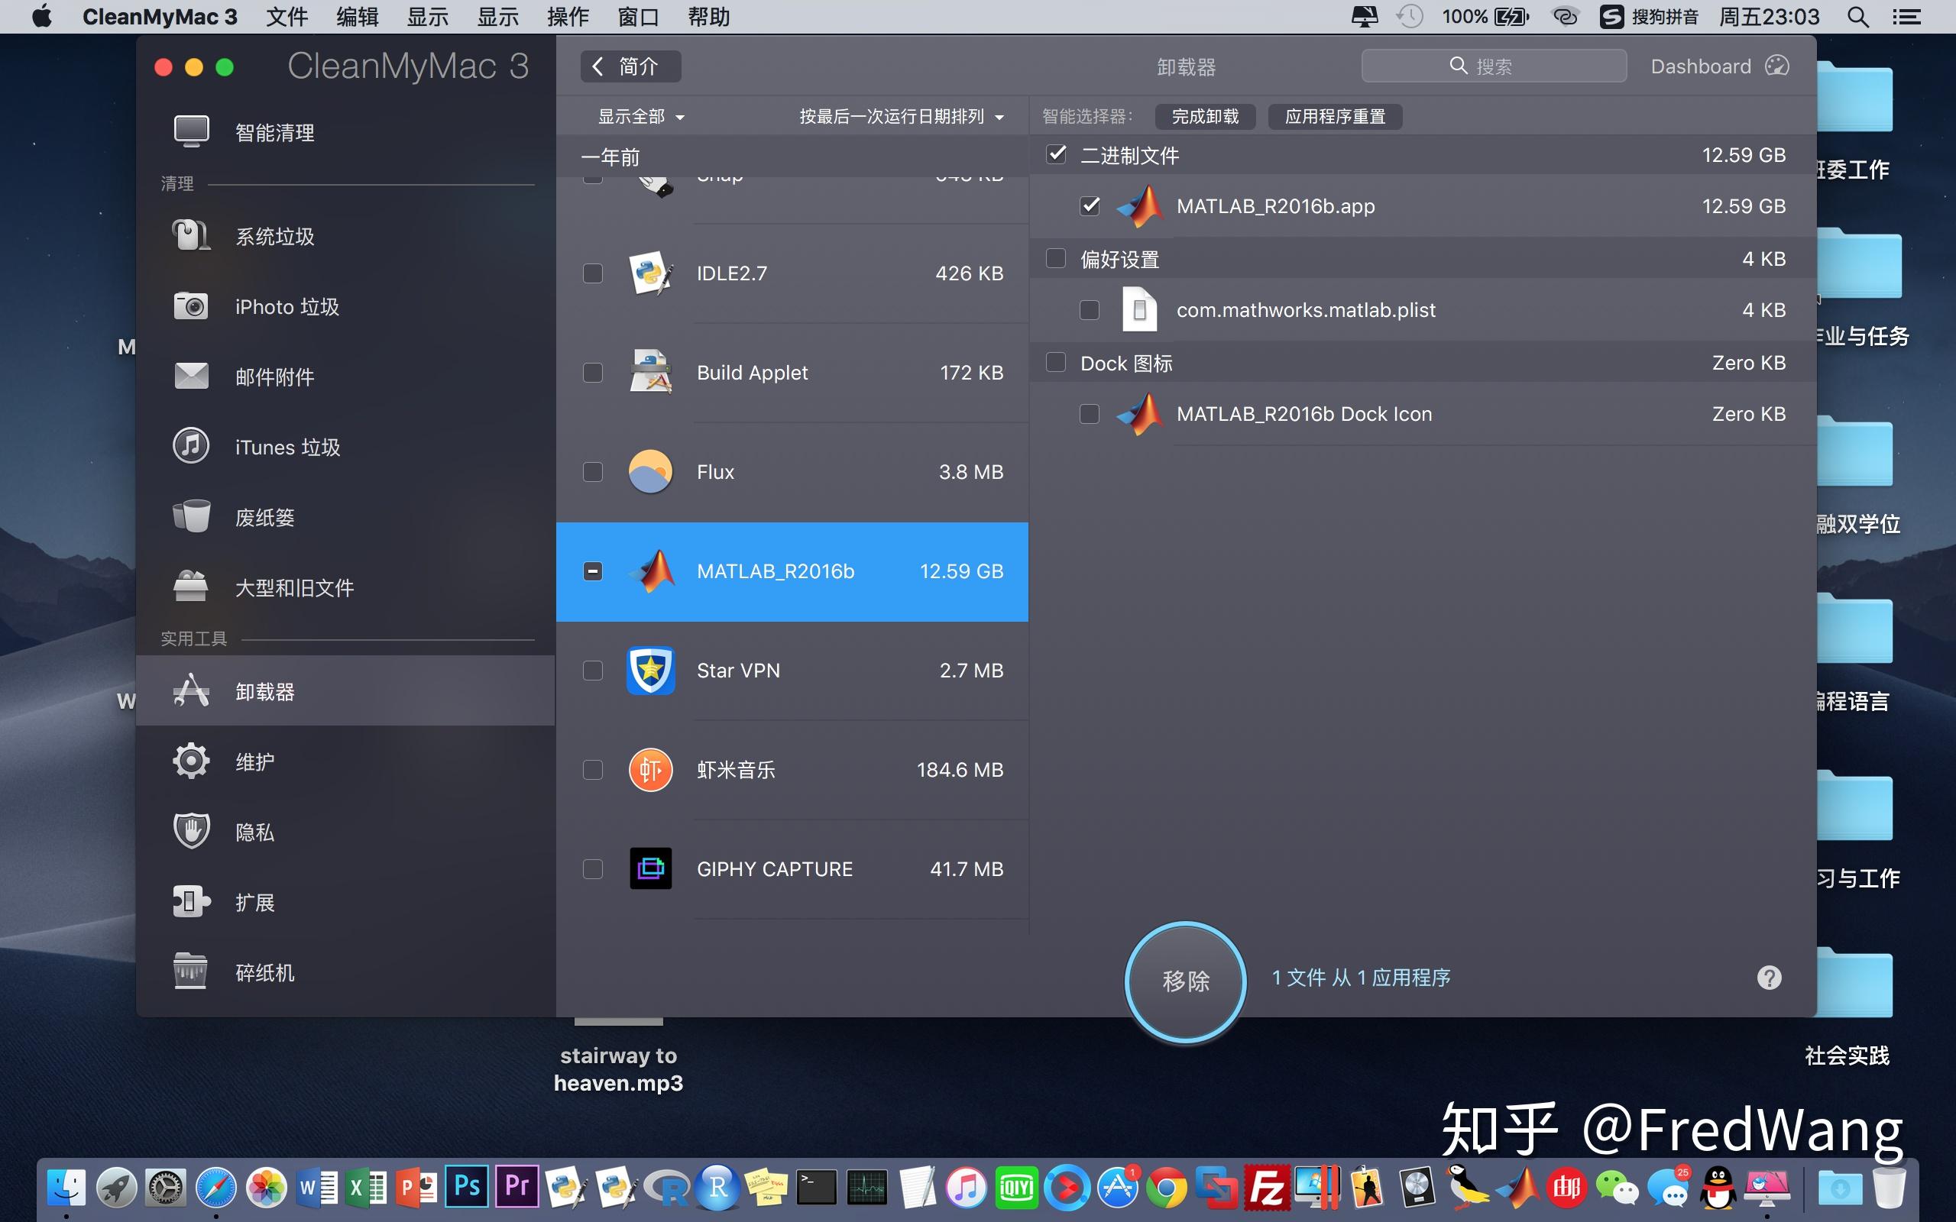Open the CleanMyMac 3 application menu
The width and height of the screenshot is (1956, 1222).
[x=159, y=17]
